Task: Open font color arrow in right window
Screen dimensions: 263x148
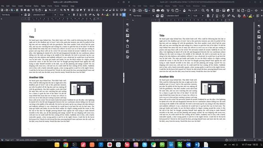Action: pyautogui.click(x=247, y=16)
